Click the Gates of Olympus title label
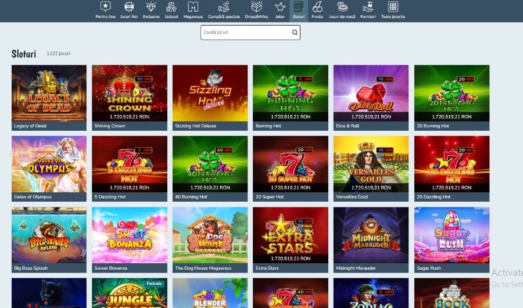523x308 pixels. 33,197
